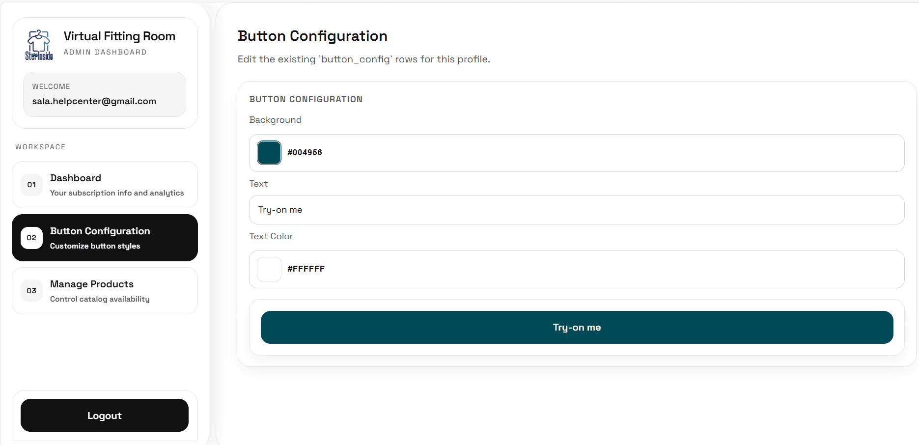Click 'Control catalog availability' subtitle

(100, 299)
